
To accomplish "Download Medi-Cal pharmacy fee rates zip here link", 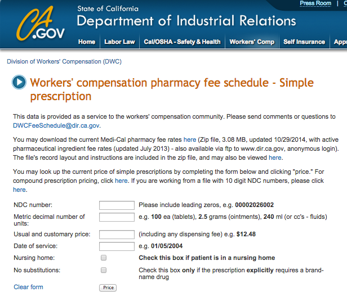I will pyautogui.click(x=190, y=140).
